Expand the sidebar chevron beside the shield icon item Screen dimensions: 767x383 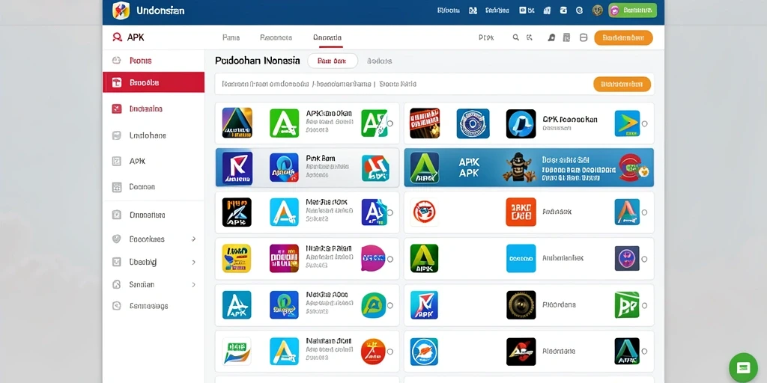(194, 239)
